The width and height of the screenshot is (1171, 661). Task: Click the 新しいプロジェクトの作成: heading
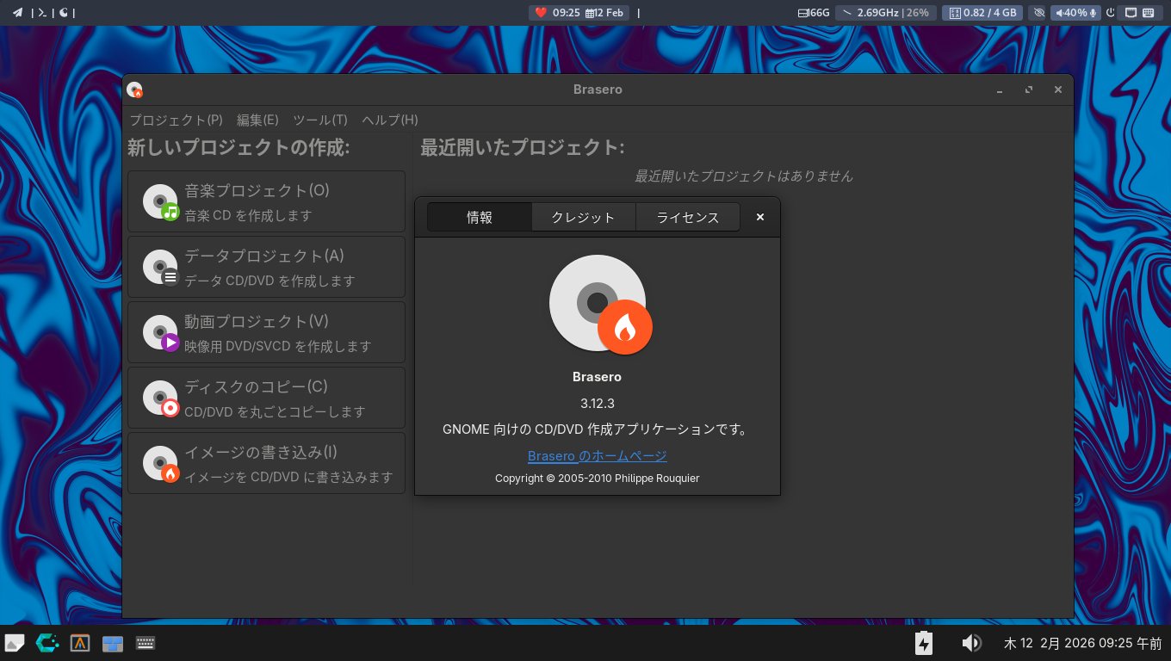point(239,147)
